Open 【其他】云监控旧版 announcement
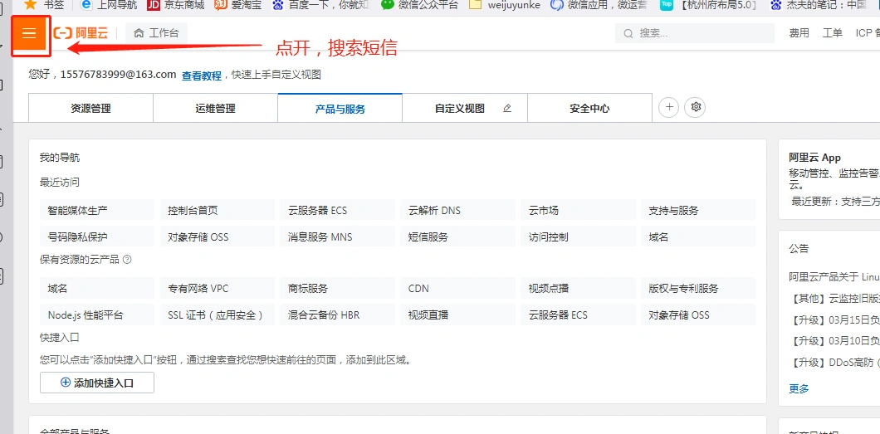Viewport: 880px width, 434px height. click(834, 297)
